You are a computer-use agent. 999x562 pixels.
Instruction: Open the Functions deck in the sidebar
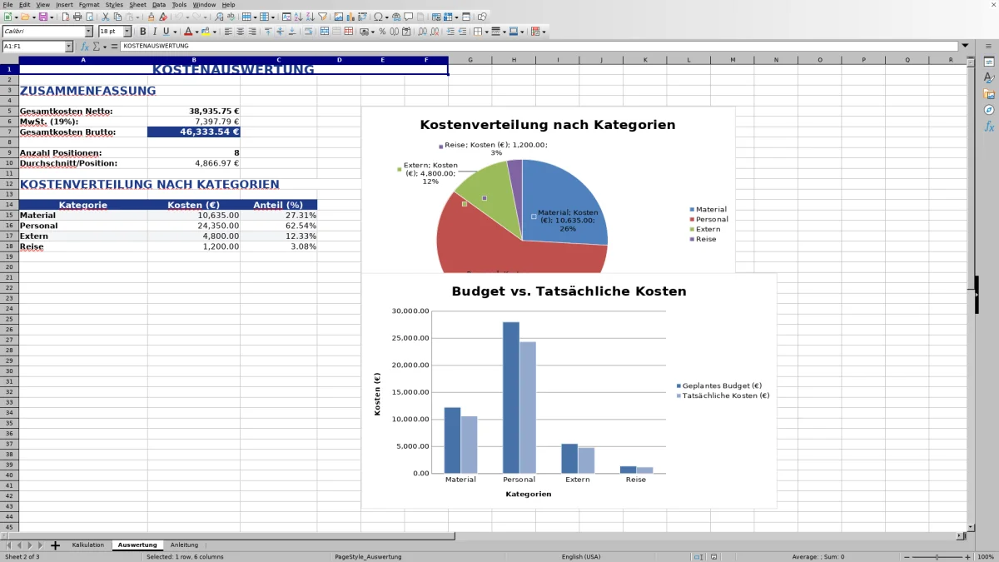pos(989,127)
